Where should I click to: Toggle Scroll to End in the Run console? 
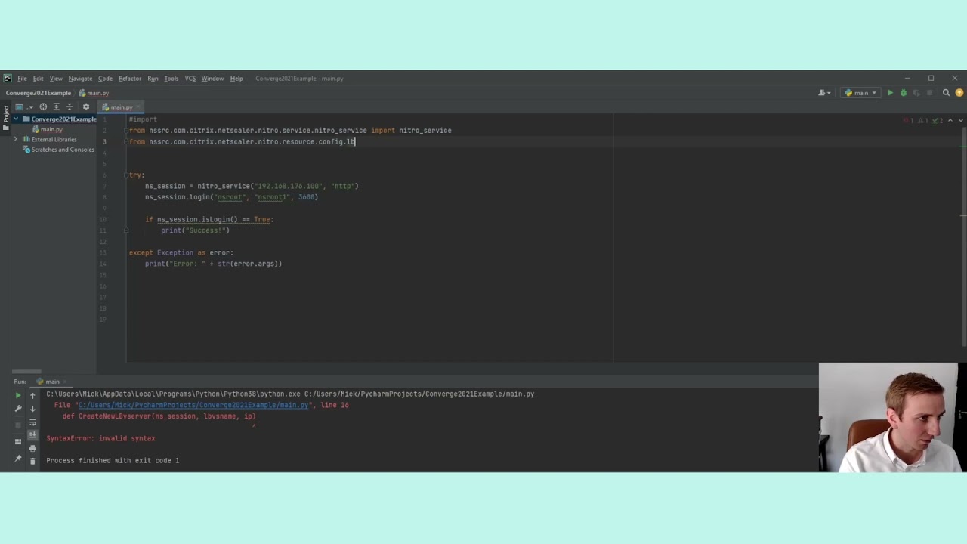[32, 435]
